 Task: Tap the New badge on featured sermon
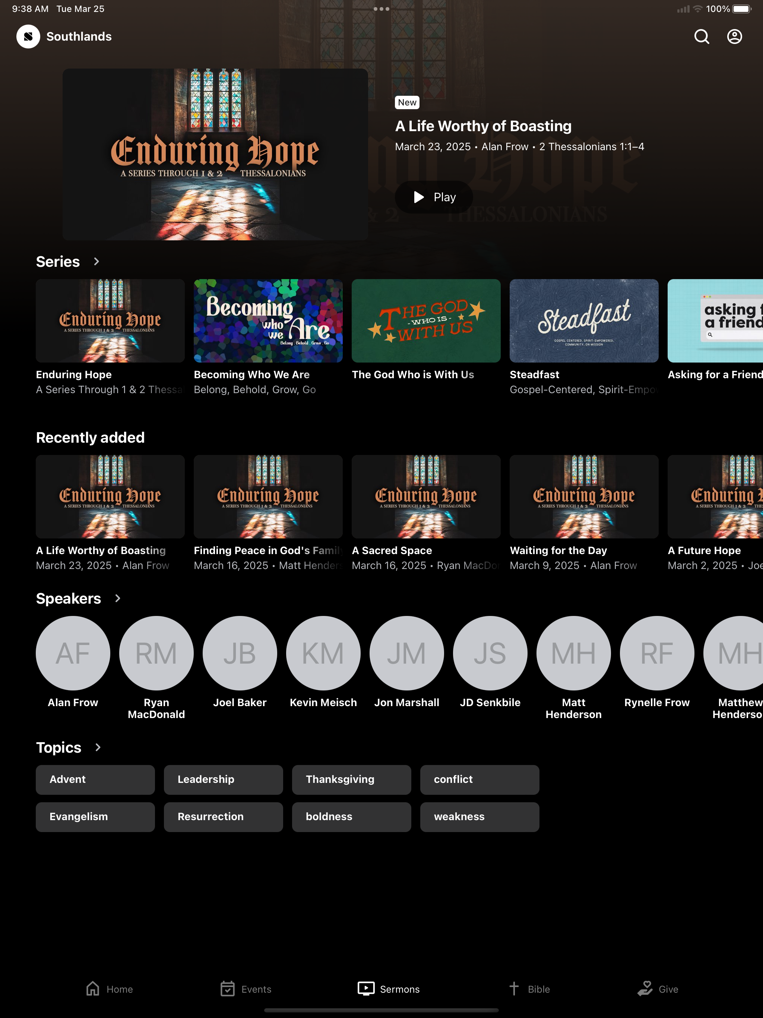pyautogui.click(x=407, y=102)
